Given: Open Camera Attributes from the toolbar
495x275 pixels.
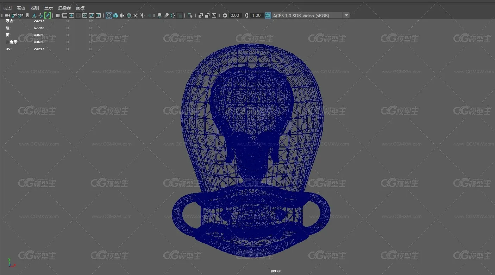Looking at the screenshot, I should click(x=20, y=15).
